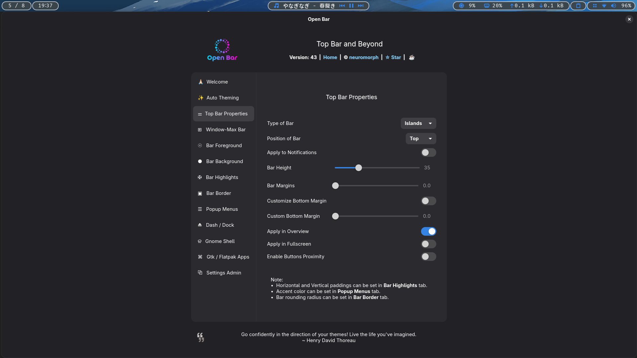The width and height of the screenshot is (637, 358).
Task: Enable Apply to Notifications switch
Action: pyautogui.click(x=428, y=152)
